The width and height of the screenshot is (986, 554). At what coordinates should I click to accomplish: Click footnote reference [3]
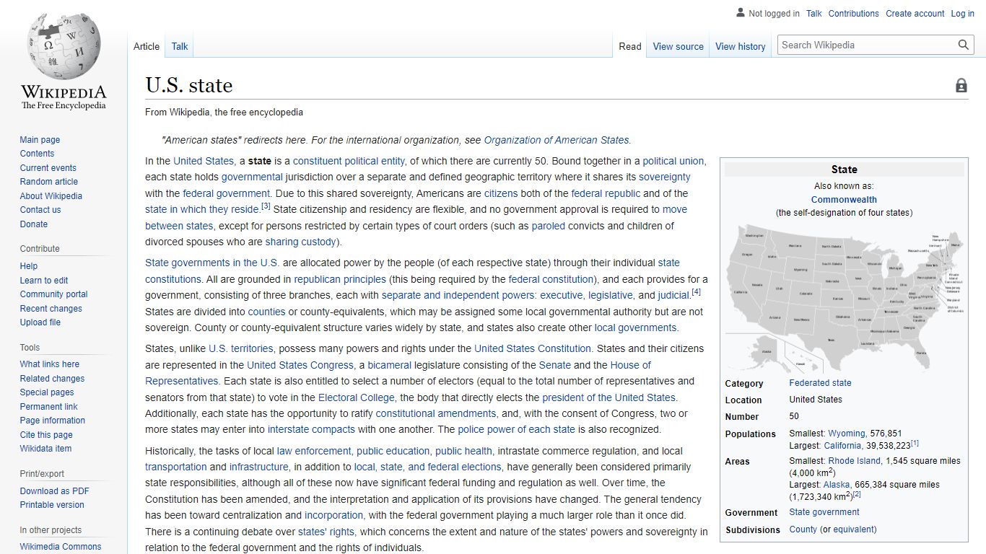[266, 207]
